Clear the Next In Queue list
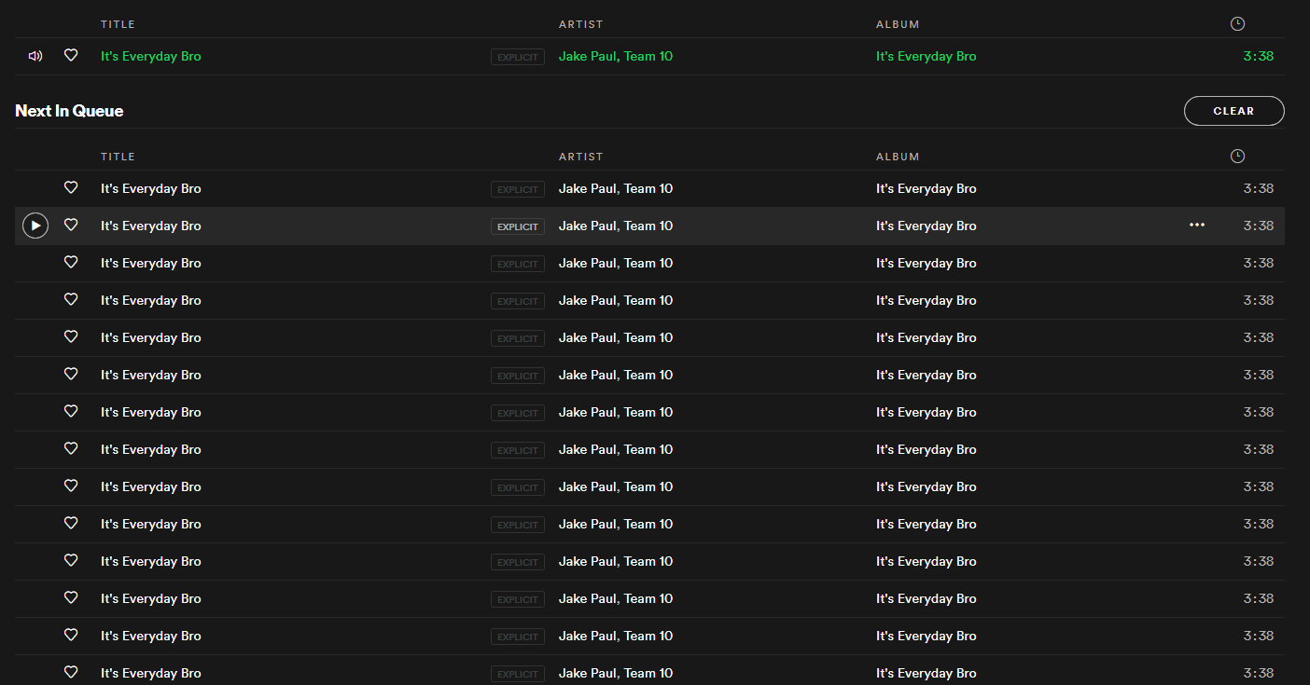This screenshot has height=685, width=1310. click(1233, 111)
